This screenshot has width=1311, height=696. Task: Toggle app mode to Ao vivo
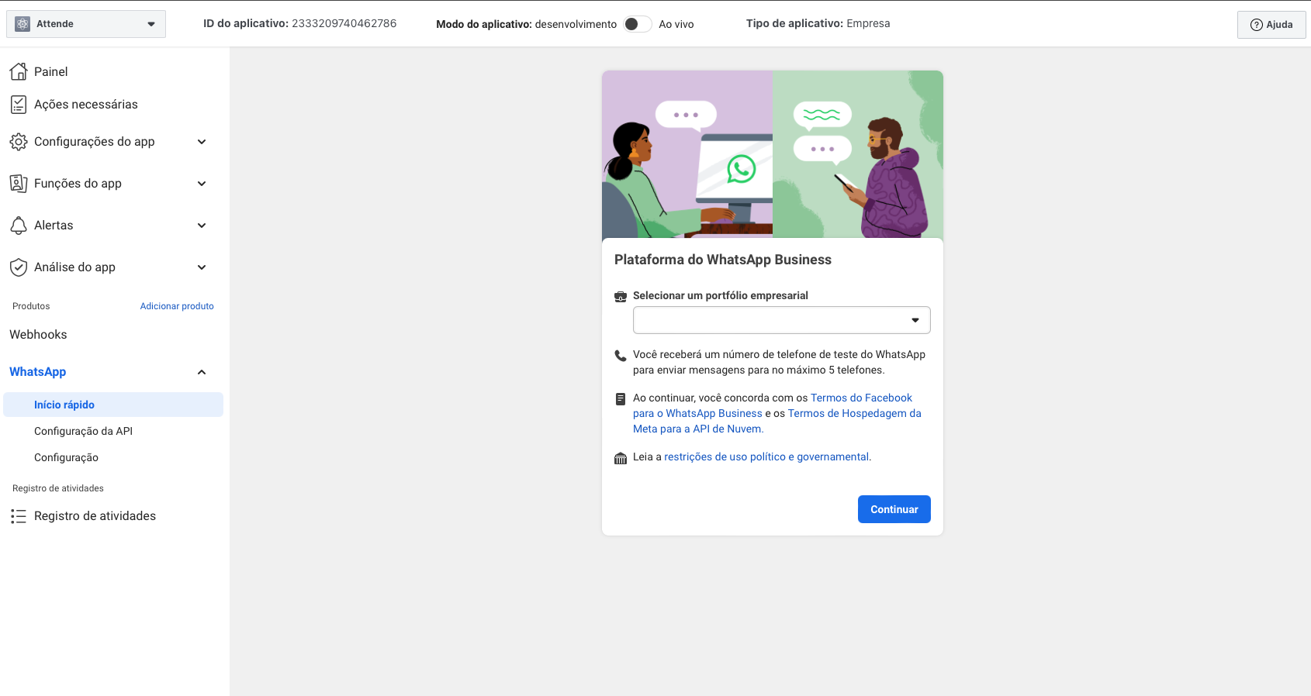click(x=638, y=24)
